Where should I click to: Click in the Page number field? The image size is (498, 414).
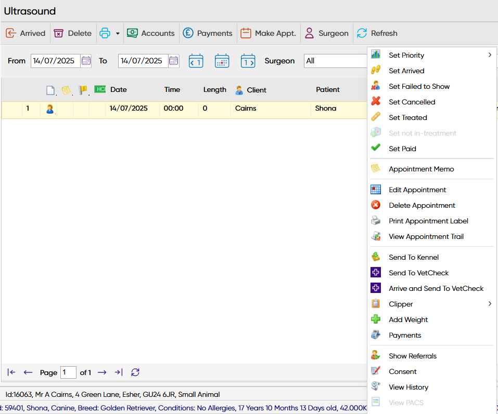(68, 372)
